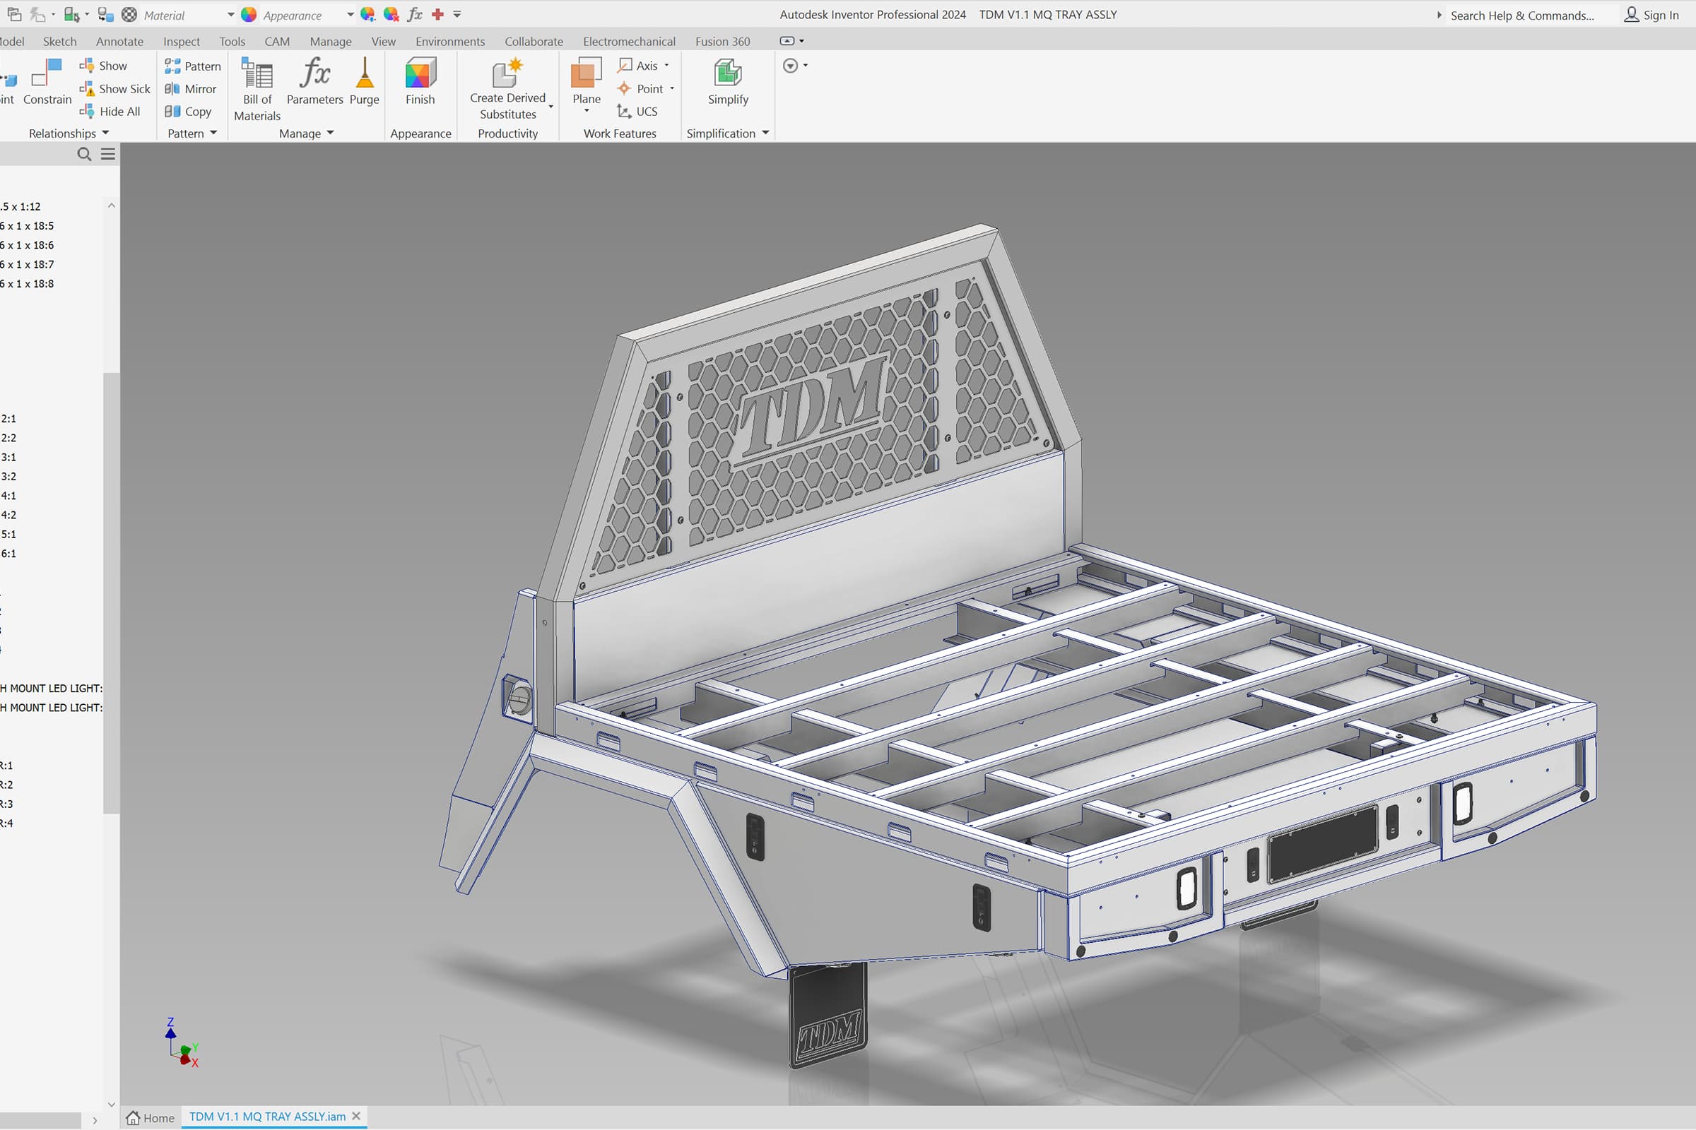The height and width of the screenshot is (1130, 1696).
Task: Click the Home document tab
Action: pos(151,1117)
